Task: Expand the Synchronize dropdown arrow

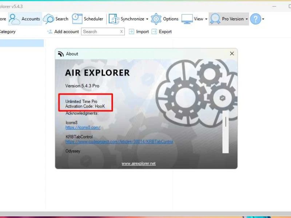Action: (147, 19)
